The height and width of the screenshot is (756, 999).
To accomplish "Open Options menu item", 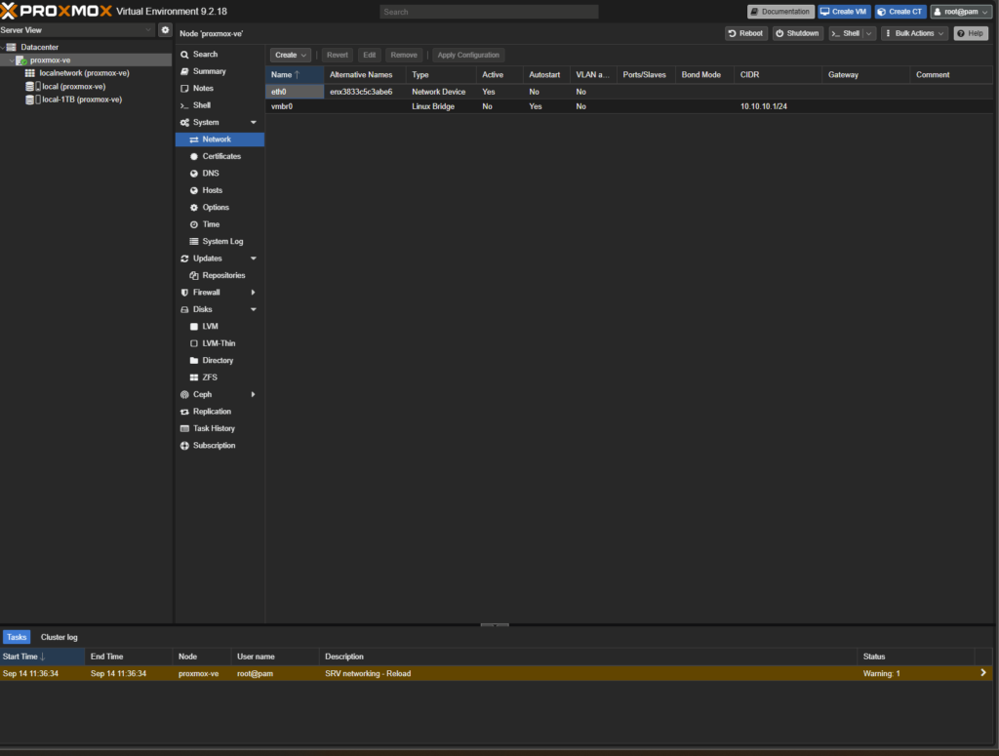I will [x=220, y=207].
